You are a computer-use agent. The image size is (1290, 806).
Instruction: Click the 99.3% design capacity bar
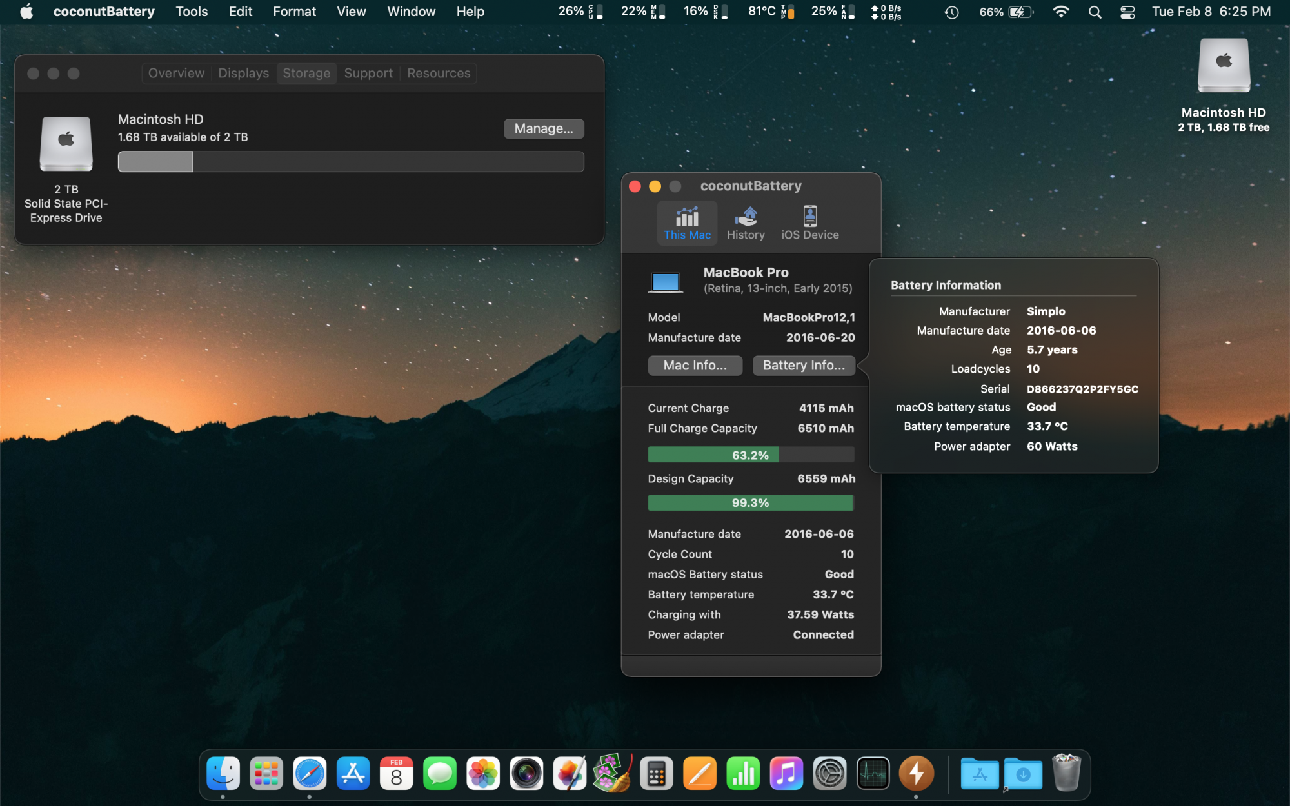click(751, 502)
